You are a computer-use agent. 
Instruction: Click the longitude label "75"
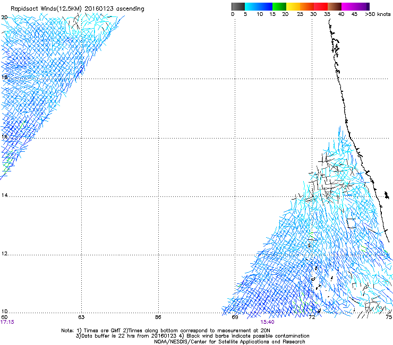[389, 317]
